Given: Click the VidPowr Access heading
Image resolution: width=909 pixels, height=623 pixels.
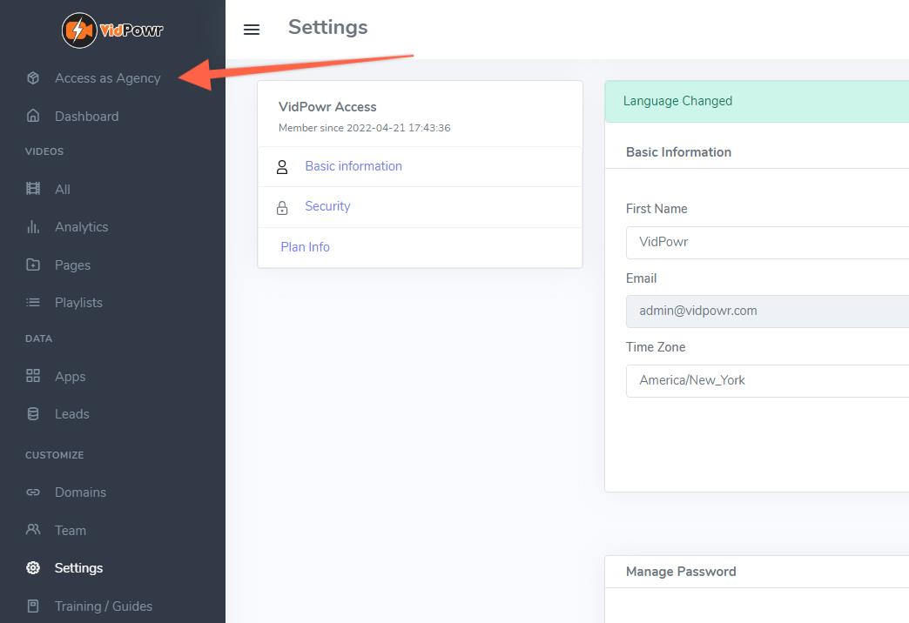Looking at the screenshot, I should tap(327, 107).
